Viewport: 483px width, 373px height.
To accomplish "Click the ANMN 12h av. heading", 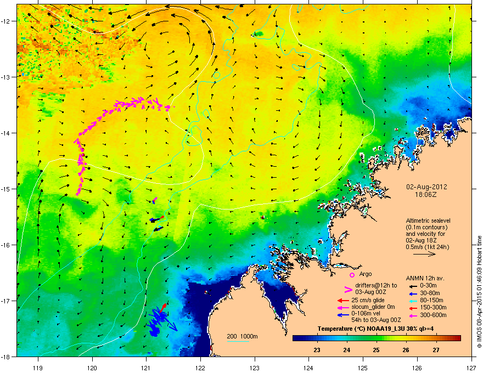I will click(425, 279).
